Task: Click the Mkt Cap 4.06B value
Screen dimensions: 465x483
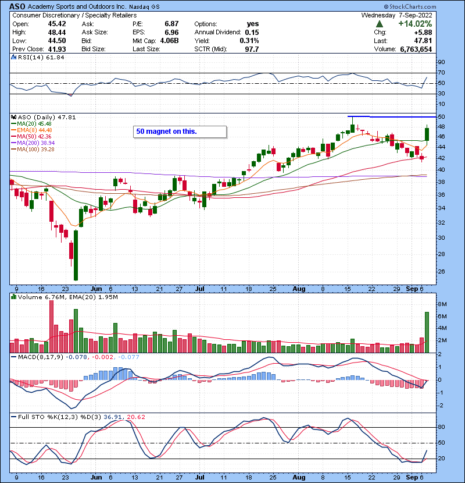Action: 169,41
